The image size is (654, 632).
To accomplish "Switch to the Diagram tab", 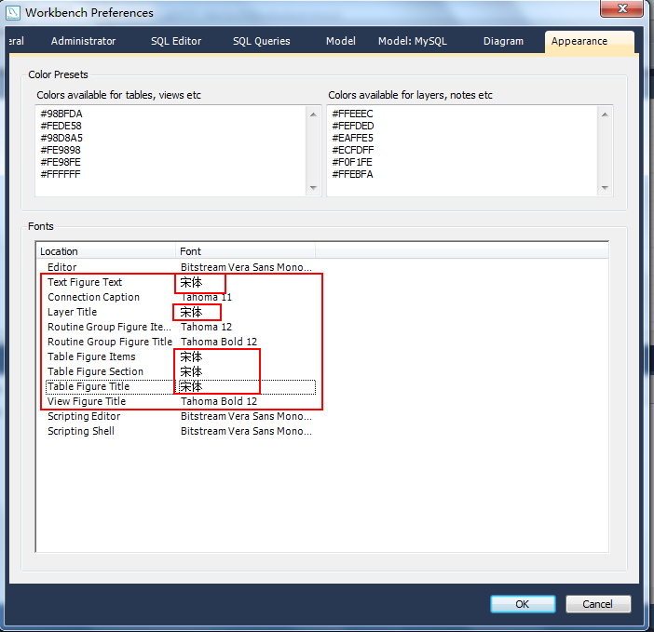I will (503, 41).
